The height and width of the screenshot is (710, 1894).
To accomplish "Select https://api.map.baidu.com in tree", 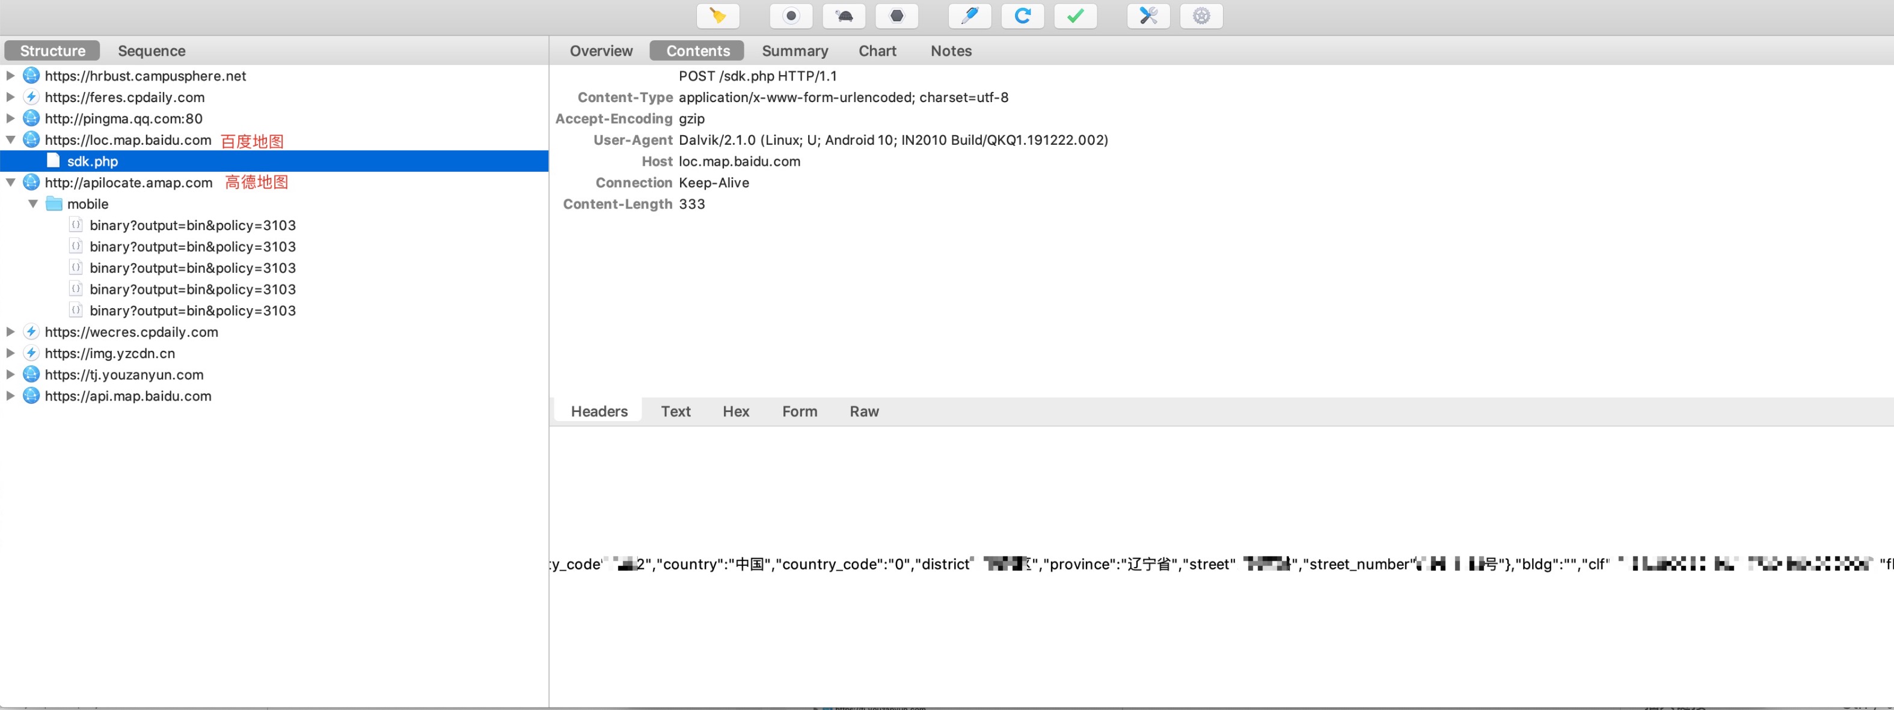I will click(x=128, y=396).
